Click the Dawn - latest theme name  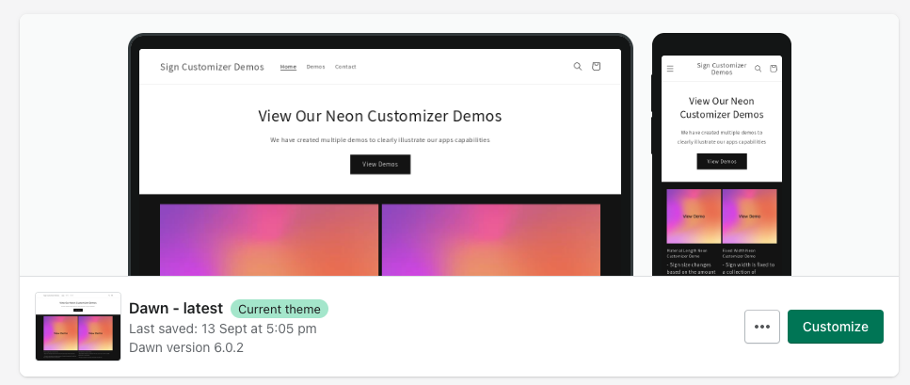[176, 309]
